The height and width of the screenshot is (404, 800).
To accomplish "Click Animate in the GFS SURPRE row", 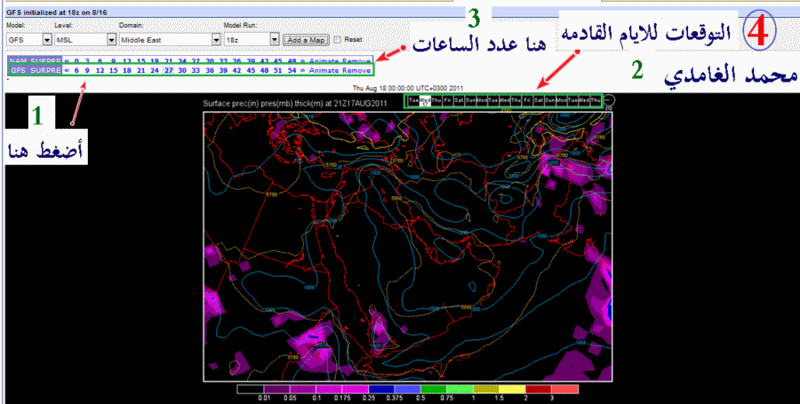I will coord(324,70).
